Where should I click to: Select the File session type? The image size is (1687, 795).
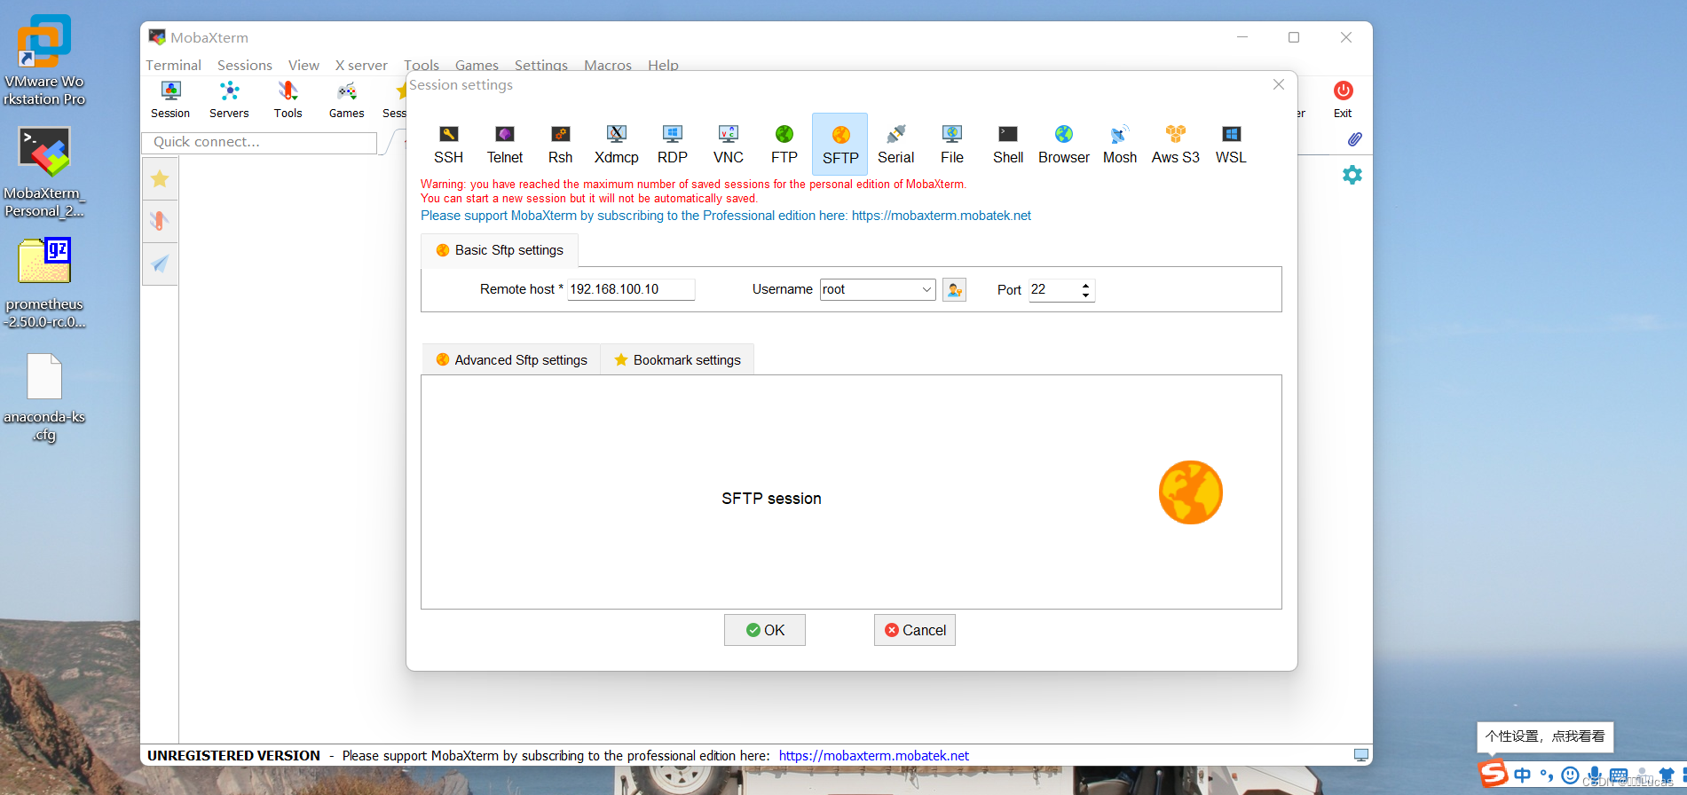pyautogui.click(x=951, y=145)
